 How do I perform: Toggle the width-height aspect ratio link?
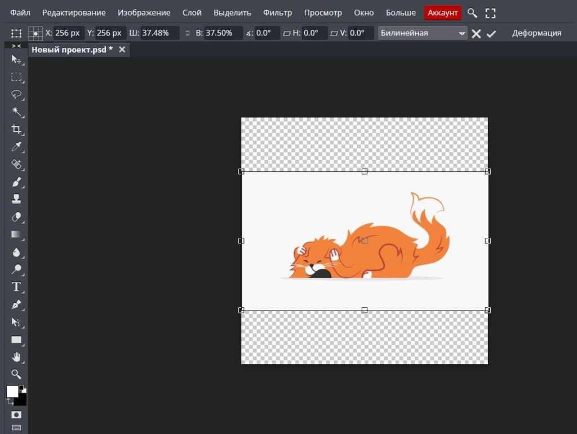(188, 33)
